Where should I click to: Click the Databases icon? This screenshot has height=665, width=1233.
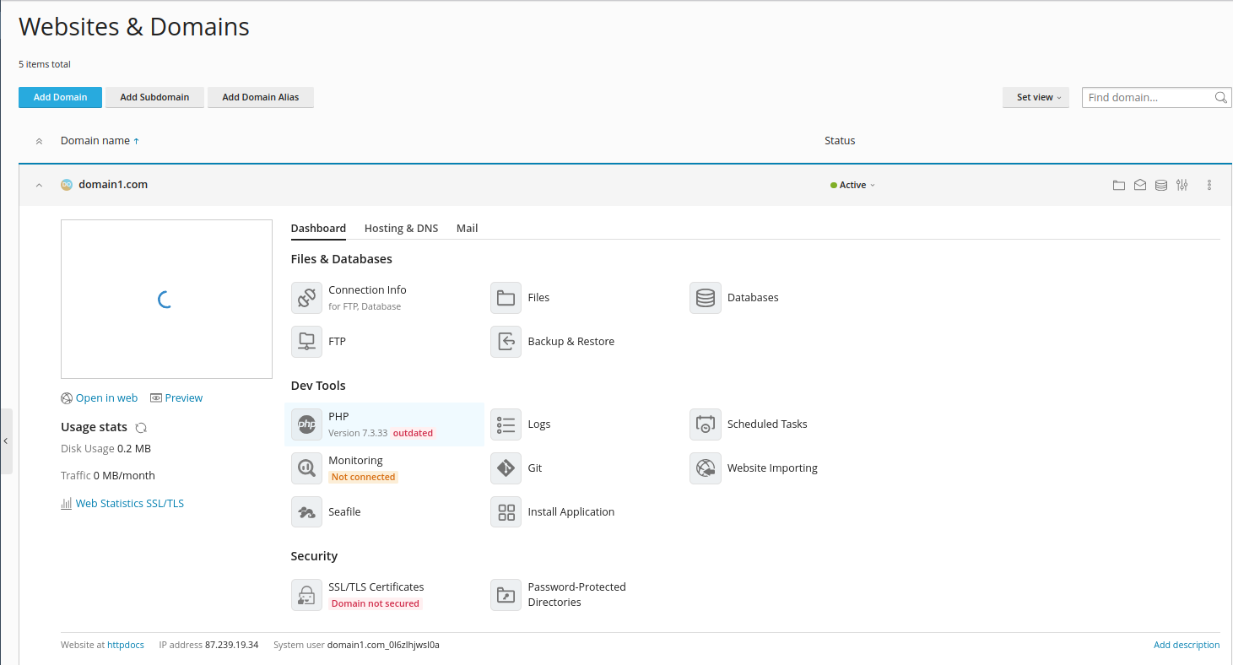pos(705,298)
